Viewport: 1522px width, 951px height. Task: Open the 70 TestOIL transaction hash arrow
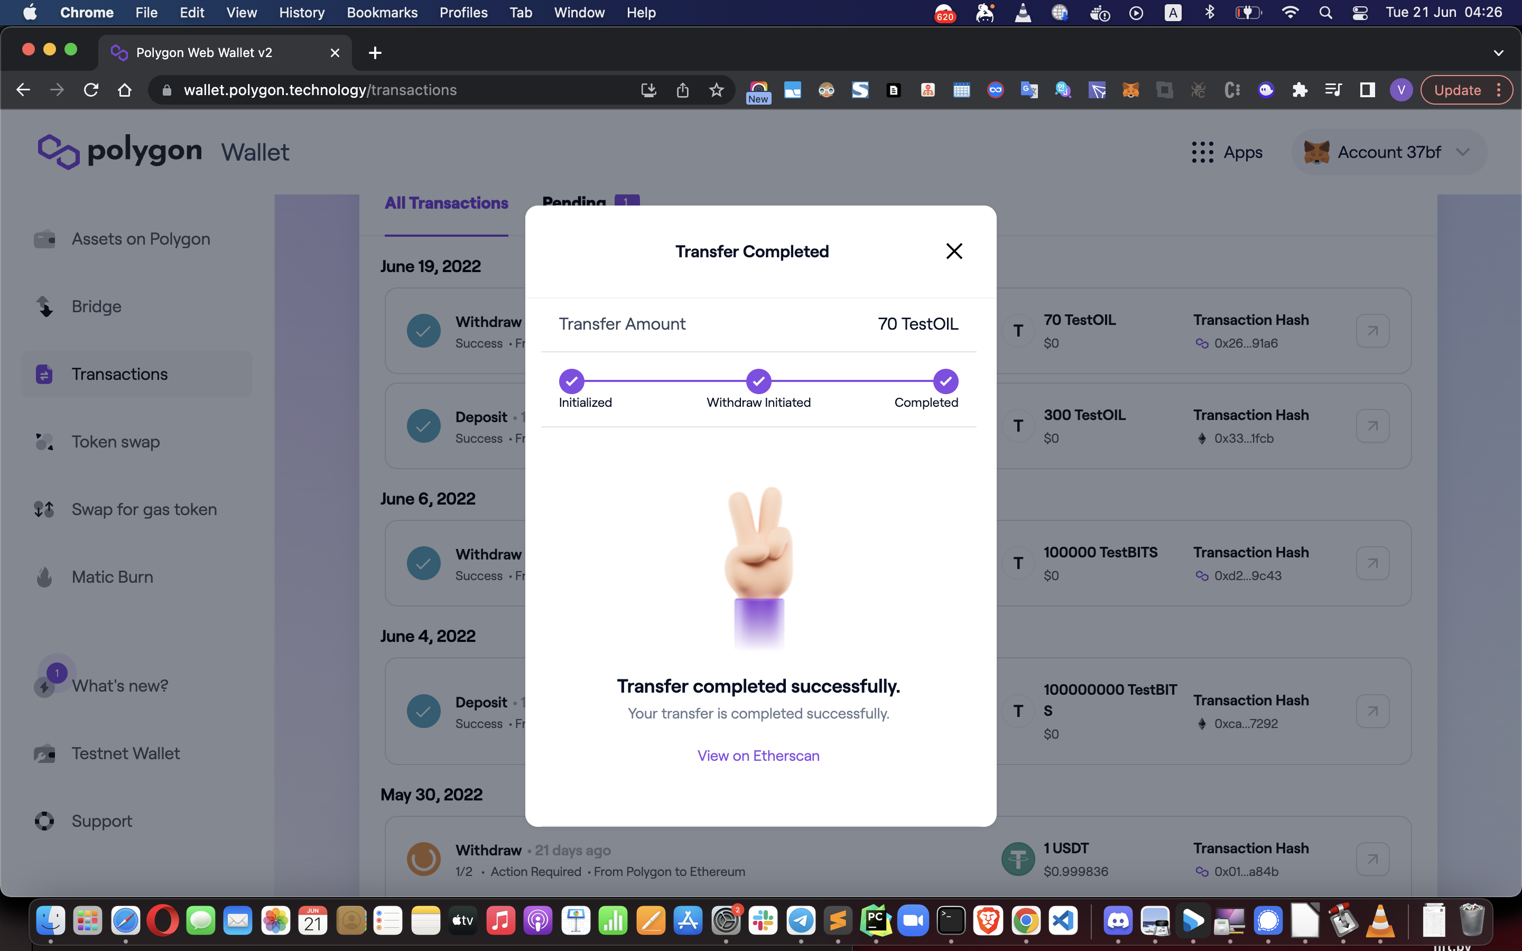(1372, 331)
